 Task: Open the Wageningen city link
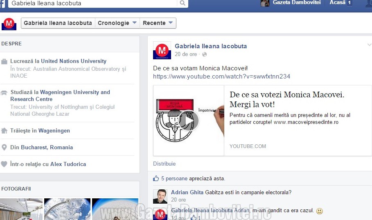(54, 130)
